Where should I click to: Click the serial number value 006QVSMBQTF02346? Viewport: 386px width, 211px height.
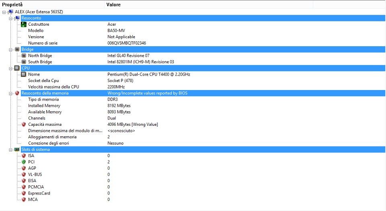pyautogui.click(x=127, y=43)
